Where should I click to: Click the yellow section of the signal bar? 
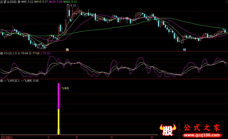tap(59, 119)
